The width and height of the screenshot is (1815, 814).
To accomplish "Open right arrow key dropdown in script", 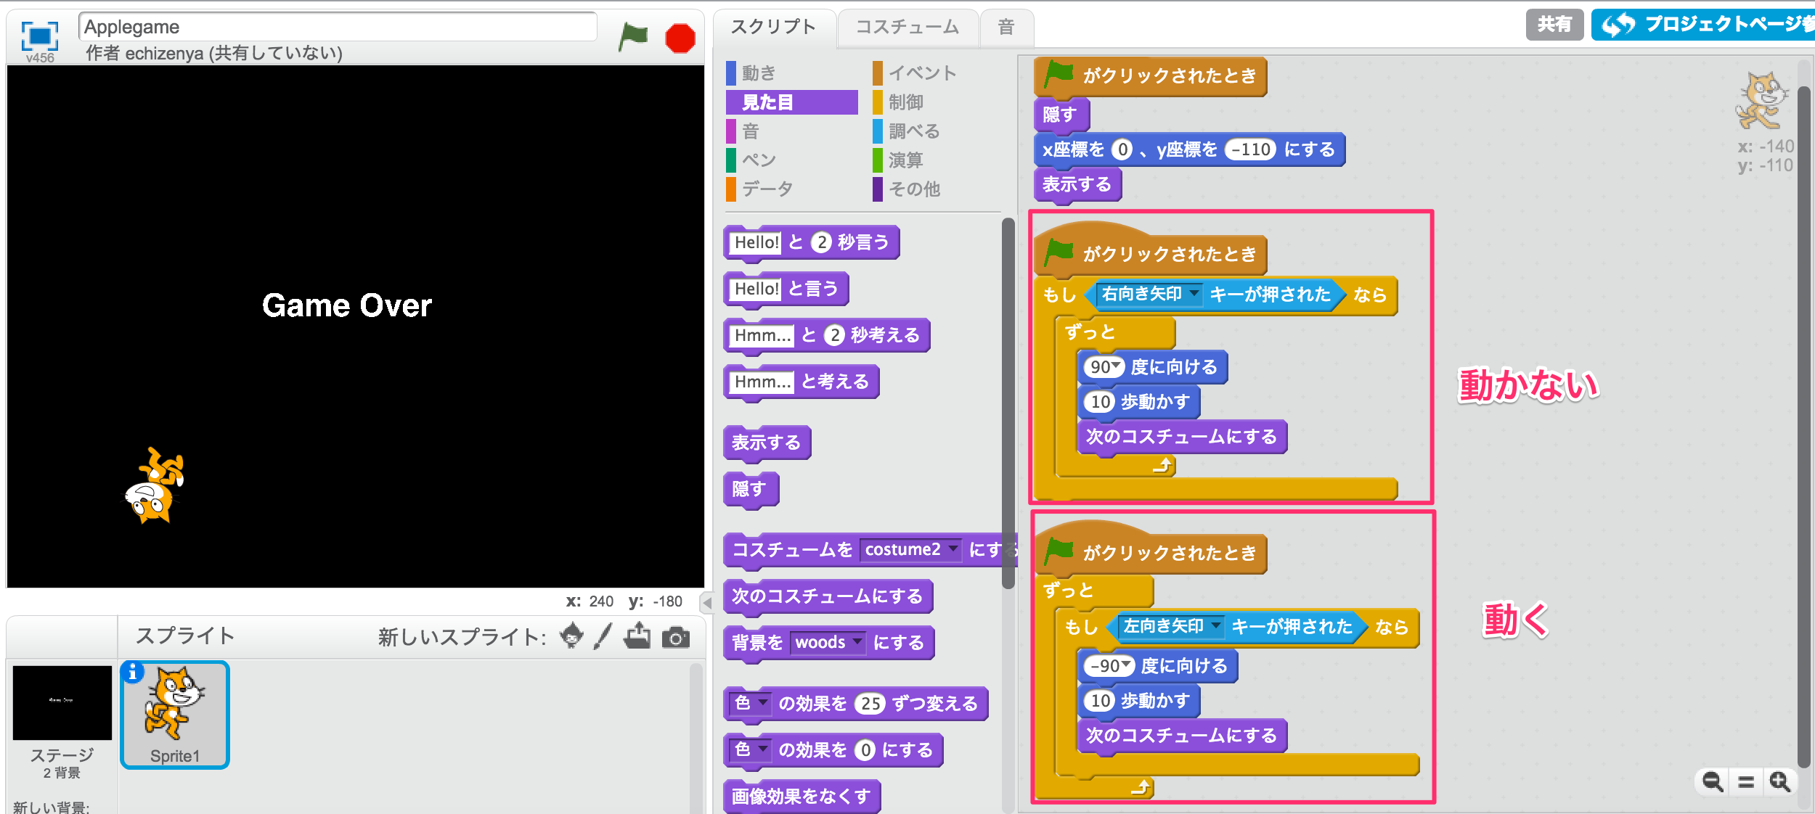I will click(x=1194, y=294).
